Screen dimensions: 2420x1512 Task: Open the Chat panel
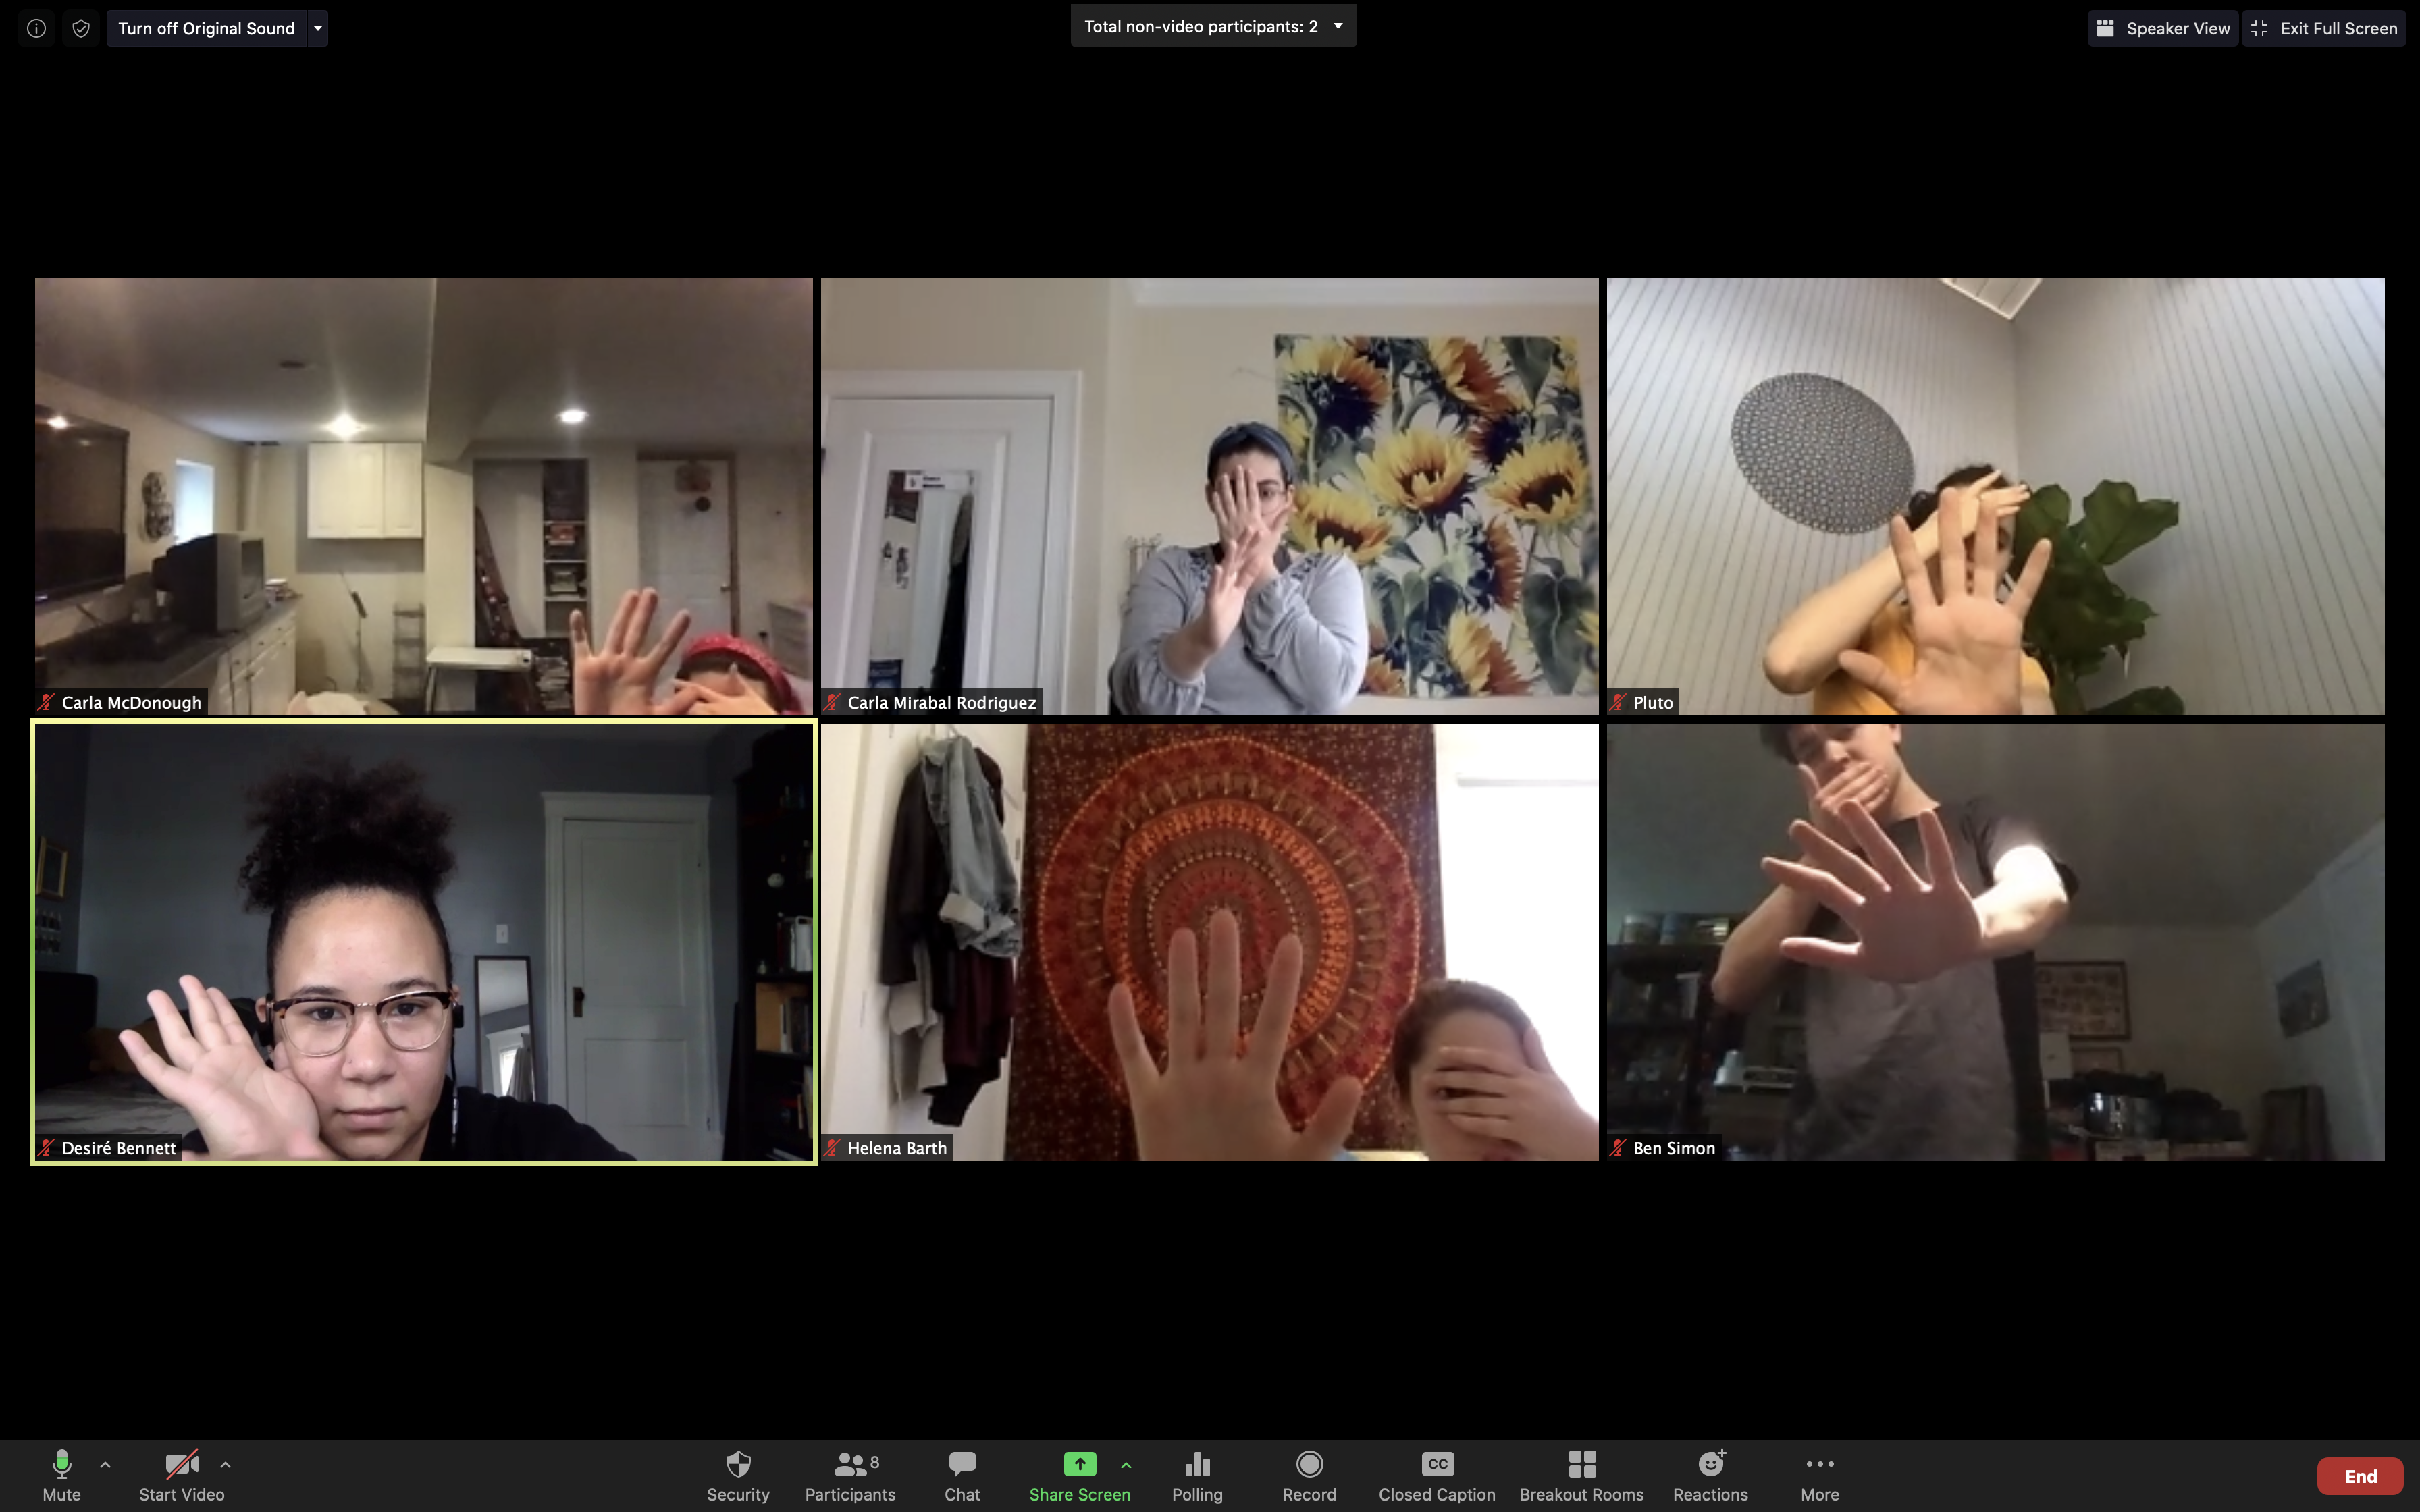point(962,1476)
